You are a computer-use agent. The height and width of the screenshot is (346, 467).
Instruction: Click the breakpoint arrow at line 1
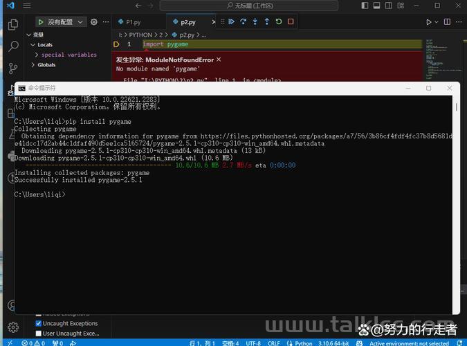click(116, 44)
